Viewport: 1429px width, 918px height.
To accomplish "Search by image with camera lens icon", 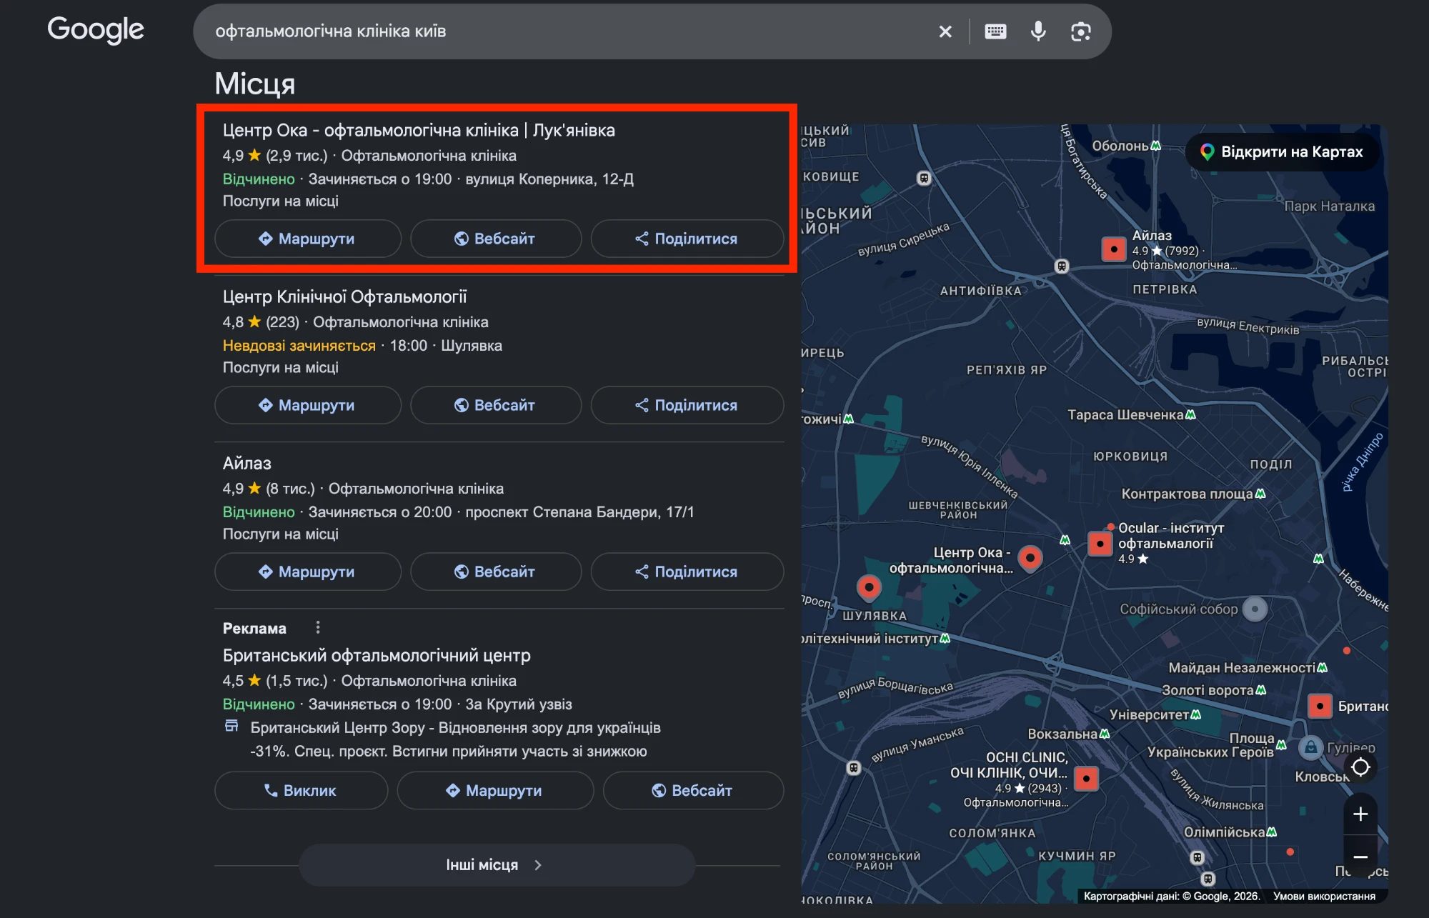I will point(1081,31).
